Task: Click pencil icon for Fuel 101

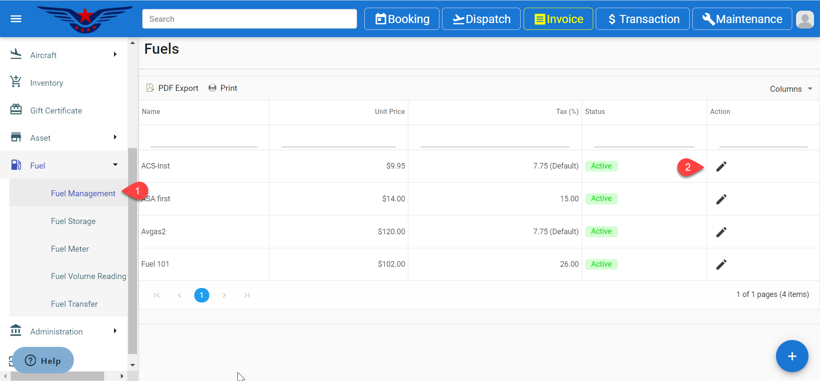Action: [x=721, y=265]
